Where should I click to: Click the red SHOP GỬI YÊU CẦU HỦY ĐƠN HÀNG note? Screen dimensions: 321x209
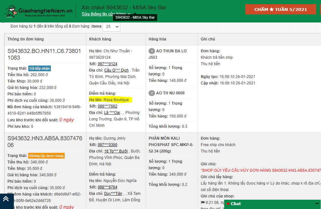tap(261, 170)
